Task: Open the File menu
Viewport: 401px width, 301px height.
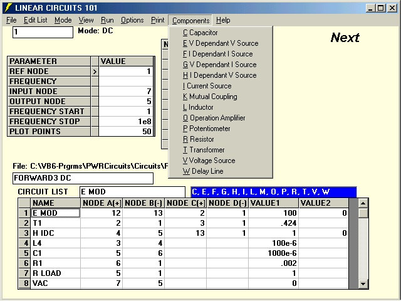Action: (x=11, y=20)
